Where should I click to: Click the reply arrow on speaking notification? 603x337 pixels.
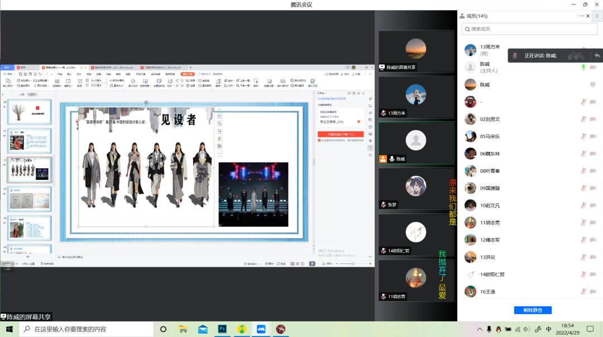coord(597,56)
